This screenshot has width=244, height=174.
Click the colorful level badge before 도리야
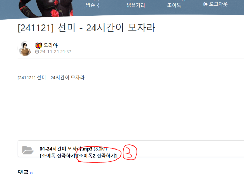point(39,45)
